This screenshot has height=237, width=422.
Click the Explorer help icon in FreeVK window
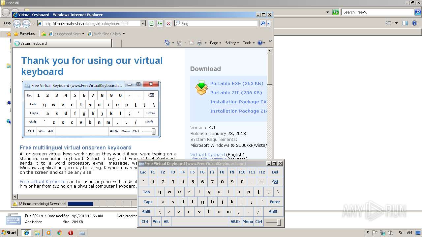(x=415, y=23)
